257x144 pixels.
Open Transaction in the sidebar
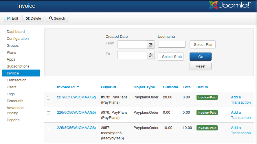(16, 80)
